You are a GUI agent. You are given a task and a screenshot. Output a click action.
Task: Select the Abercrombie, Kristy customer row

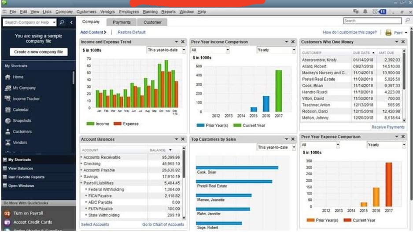(x=351, y=60)
